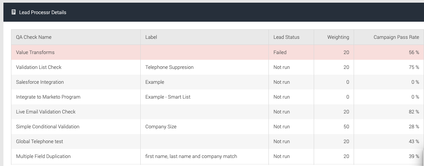The height and width of the screenshot is (166, 424).
Task: Select Simple Conditional Validation row
Action: (x=218, y=127)
